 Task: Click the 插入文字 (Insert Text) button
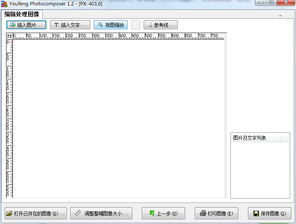click(70, 25)
